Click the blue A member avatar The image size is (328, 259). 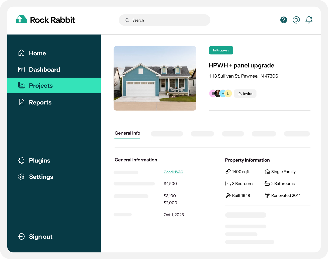pos(223,93)
